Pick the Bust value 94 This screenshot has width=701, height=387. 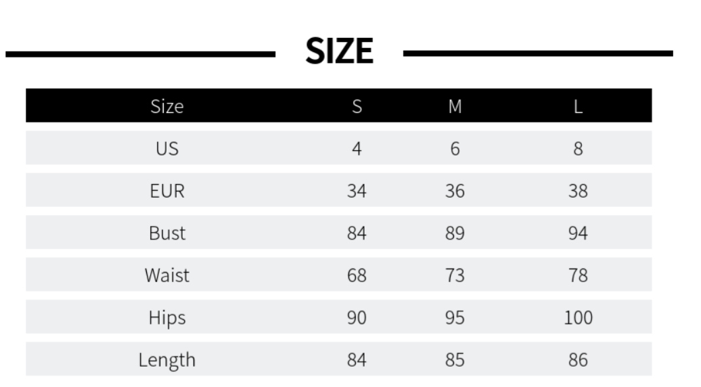click(578, 233)
